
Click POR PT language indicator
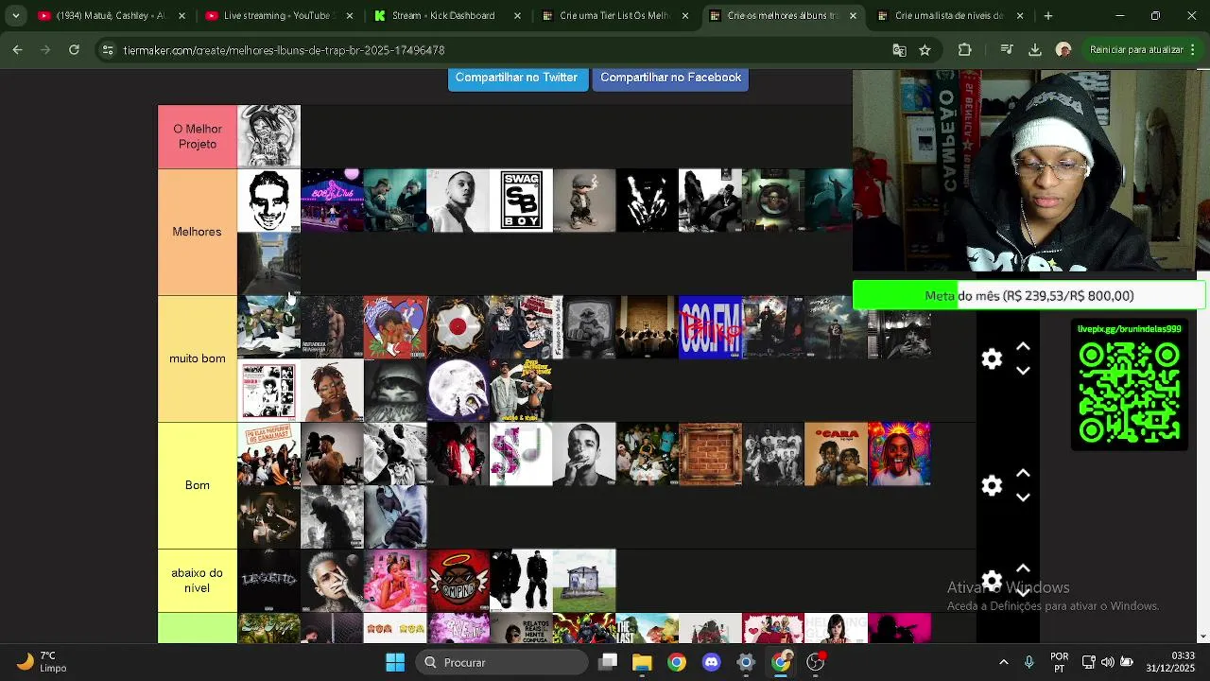(1060, 662)
